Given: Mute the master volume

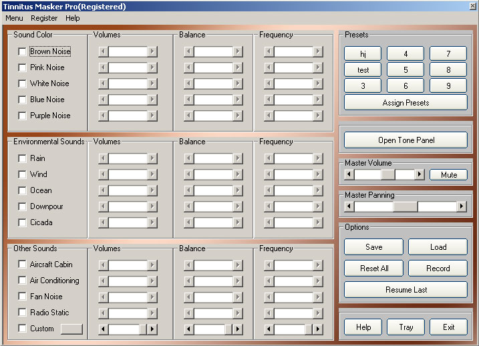Looking at the screenshot, I should [448, 175].
